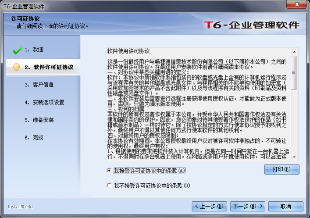Select step 4、安装选项设置 in sidebar
The width and height of the screenshot is (310, 218).
44,102
